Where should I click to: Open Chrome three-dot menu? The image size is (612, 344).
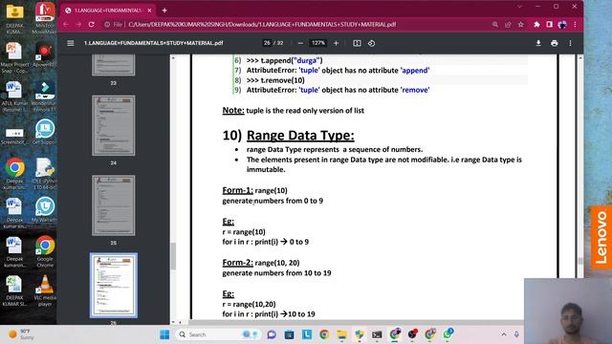tap(575, 25)
